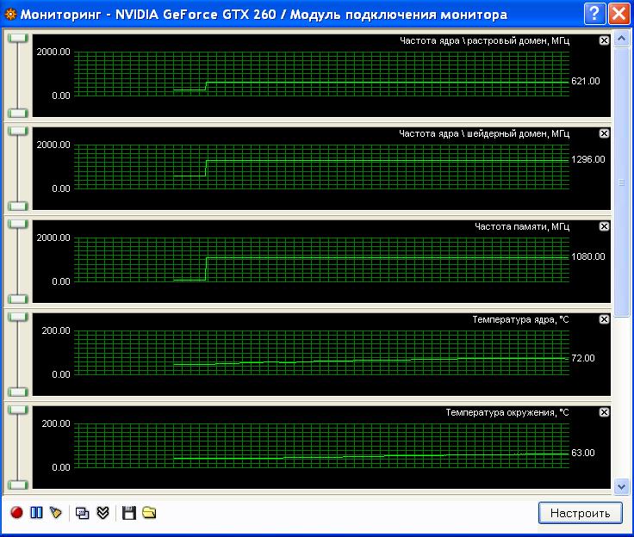Save the graph with the floppy disk icon

pyautogui.click(x=129, y=513)
